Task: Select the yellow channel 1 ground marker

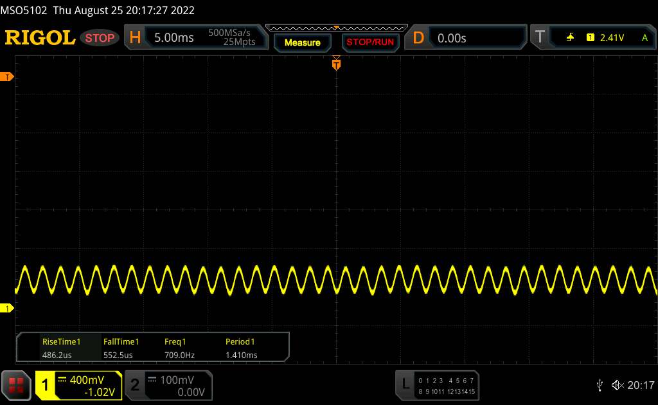Action: 8,309
